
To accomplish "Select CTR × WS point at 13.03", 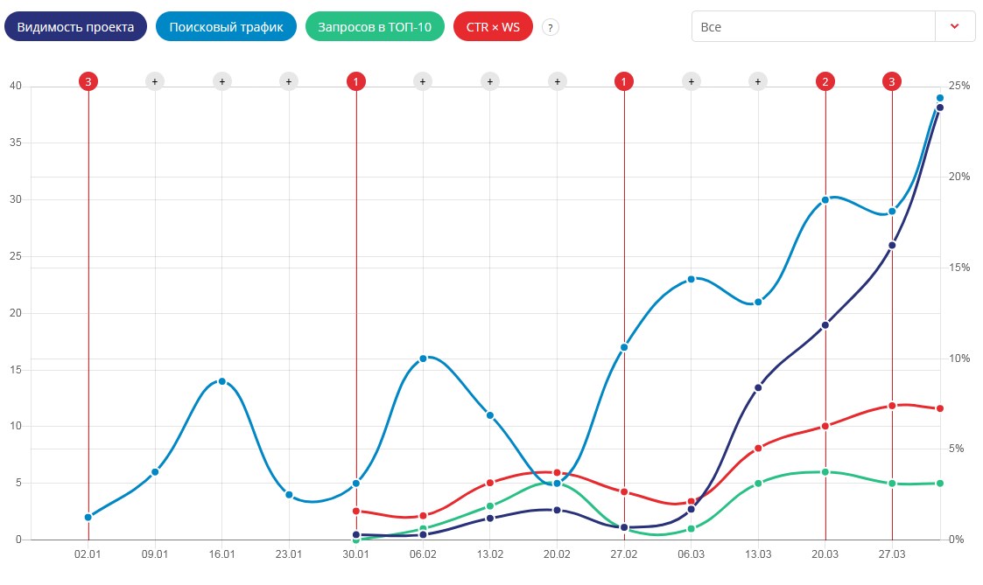I will click(758, 449).
